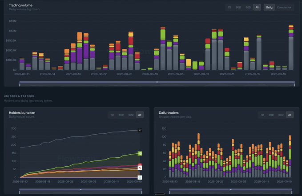302x196 pixels.
Task: Click the left handle of the Daily traders range slider
Action: tap(169, 192)
